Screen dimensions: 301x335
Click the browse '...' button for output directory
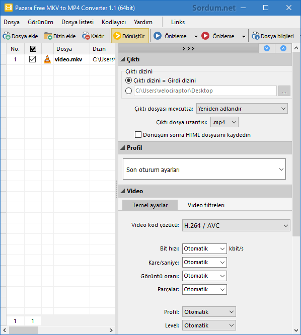(284, 91)
